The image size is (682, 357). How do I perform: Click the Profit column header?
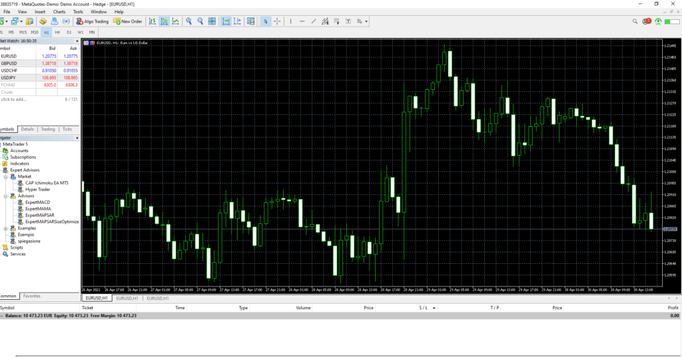tap(673, 308)
